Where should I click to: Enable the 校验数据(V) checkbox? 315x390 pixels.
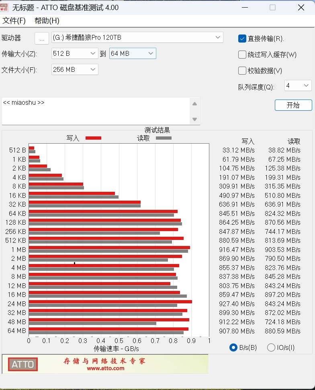pos(242,71)
